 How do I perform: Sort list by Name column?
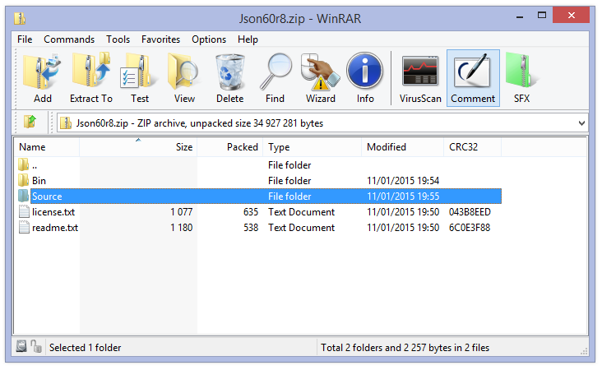pyautogui.click(x=47, y=147)
